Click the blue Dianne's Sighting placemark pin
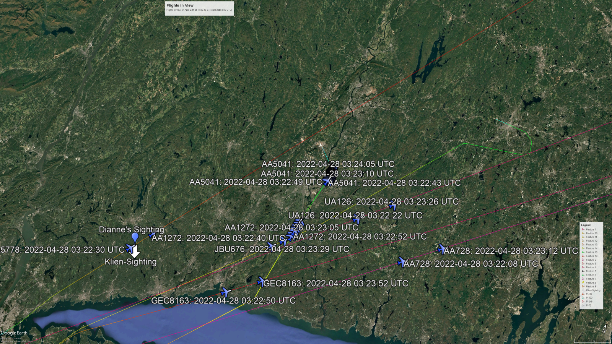 135,237
